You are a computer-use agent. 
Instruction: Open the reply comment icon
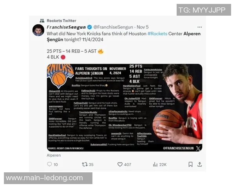tap(49, 164)
